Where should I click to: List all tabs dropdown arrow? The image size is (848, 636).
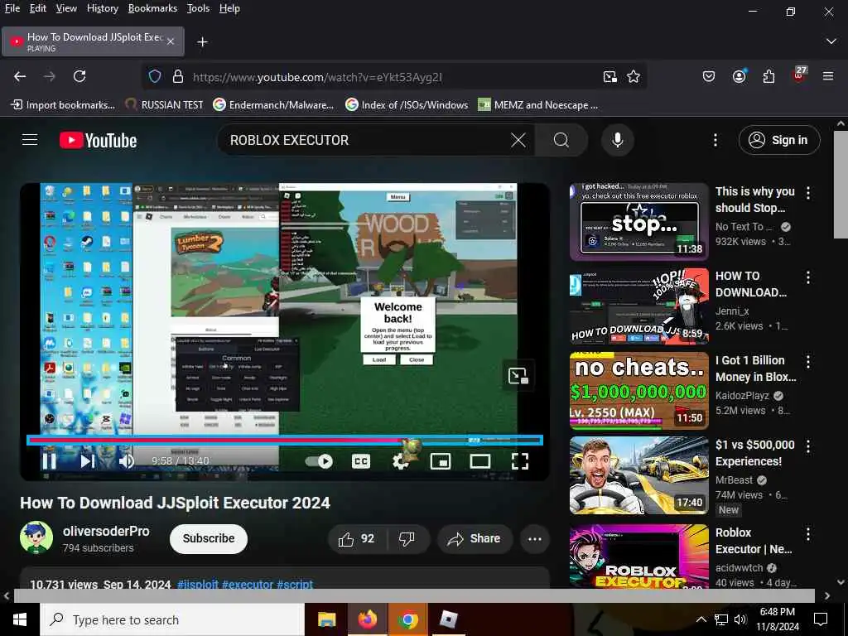(x=831, y=41)
